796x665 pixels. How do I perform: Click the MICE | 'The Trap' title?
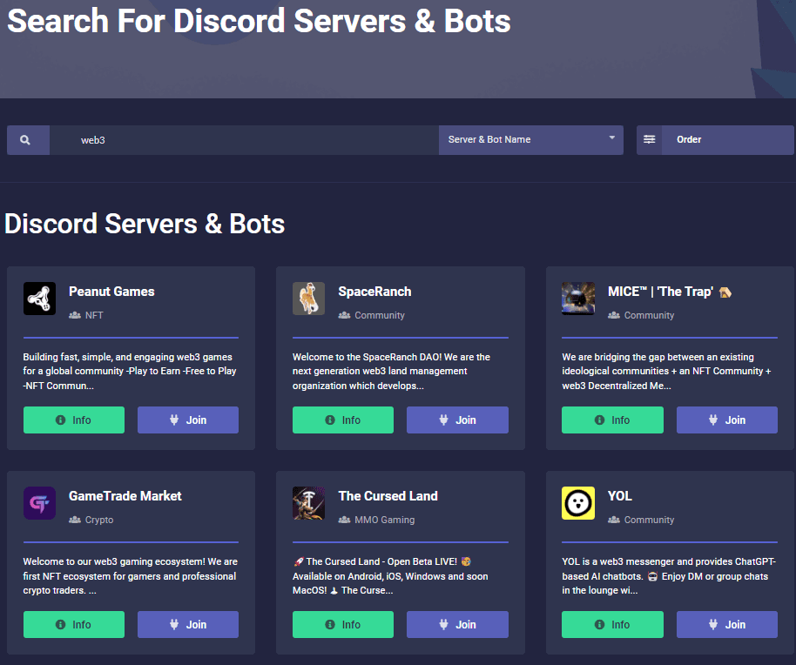pos(660,292)
